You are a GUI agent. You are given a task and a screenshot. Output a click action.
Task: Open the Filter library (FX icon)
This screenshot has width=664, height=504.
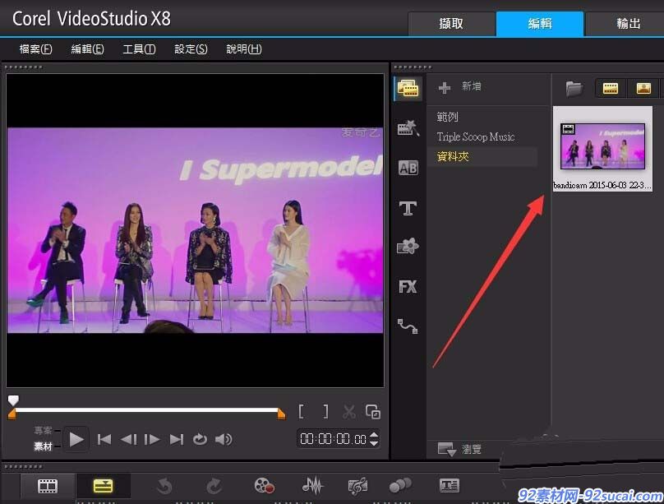(x=408, y=287)
